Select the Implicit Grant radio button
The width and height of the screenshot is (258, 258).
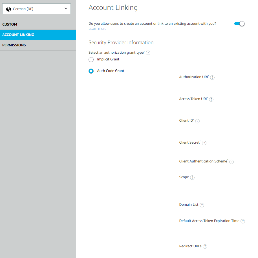91,60
